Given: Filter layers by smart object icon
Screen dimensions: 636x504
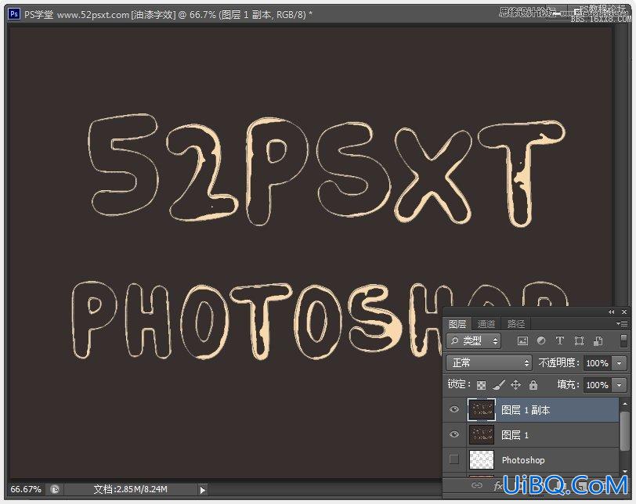Looking at the screenshot, I should [x=598, y=341].
